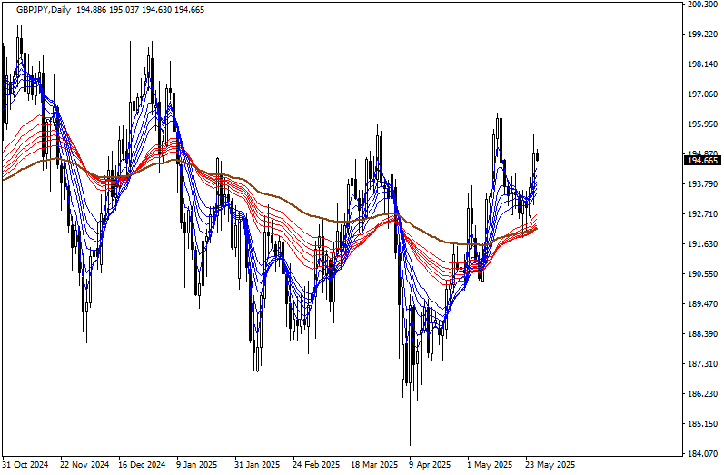Click the 188.390 price axis label

coord(703,334)
